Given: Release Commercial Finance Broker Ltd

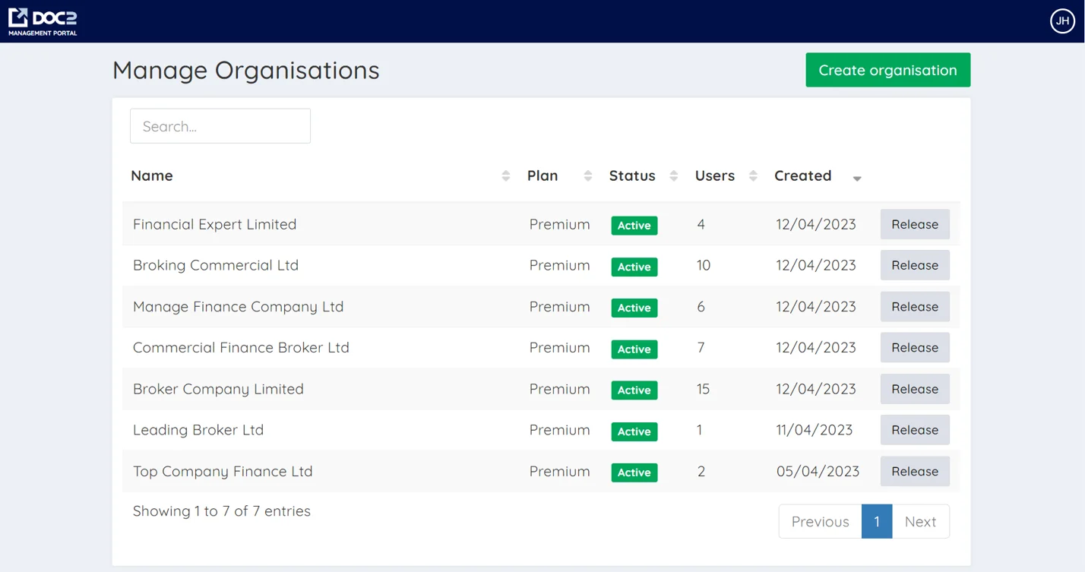Looking at the screenshot, I should [x=915, y=348].
